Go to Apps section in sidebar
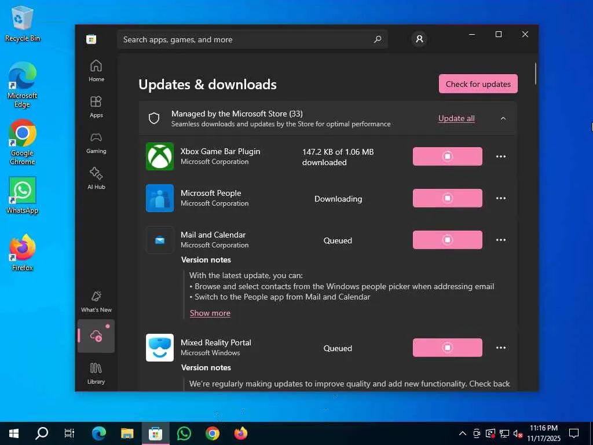Screen dimensions: 593x445 [x=96, y=107]
